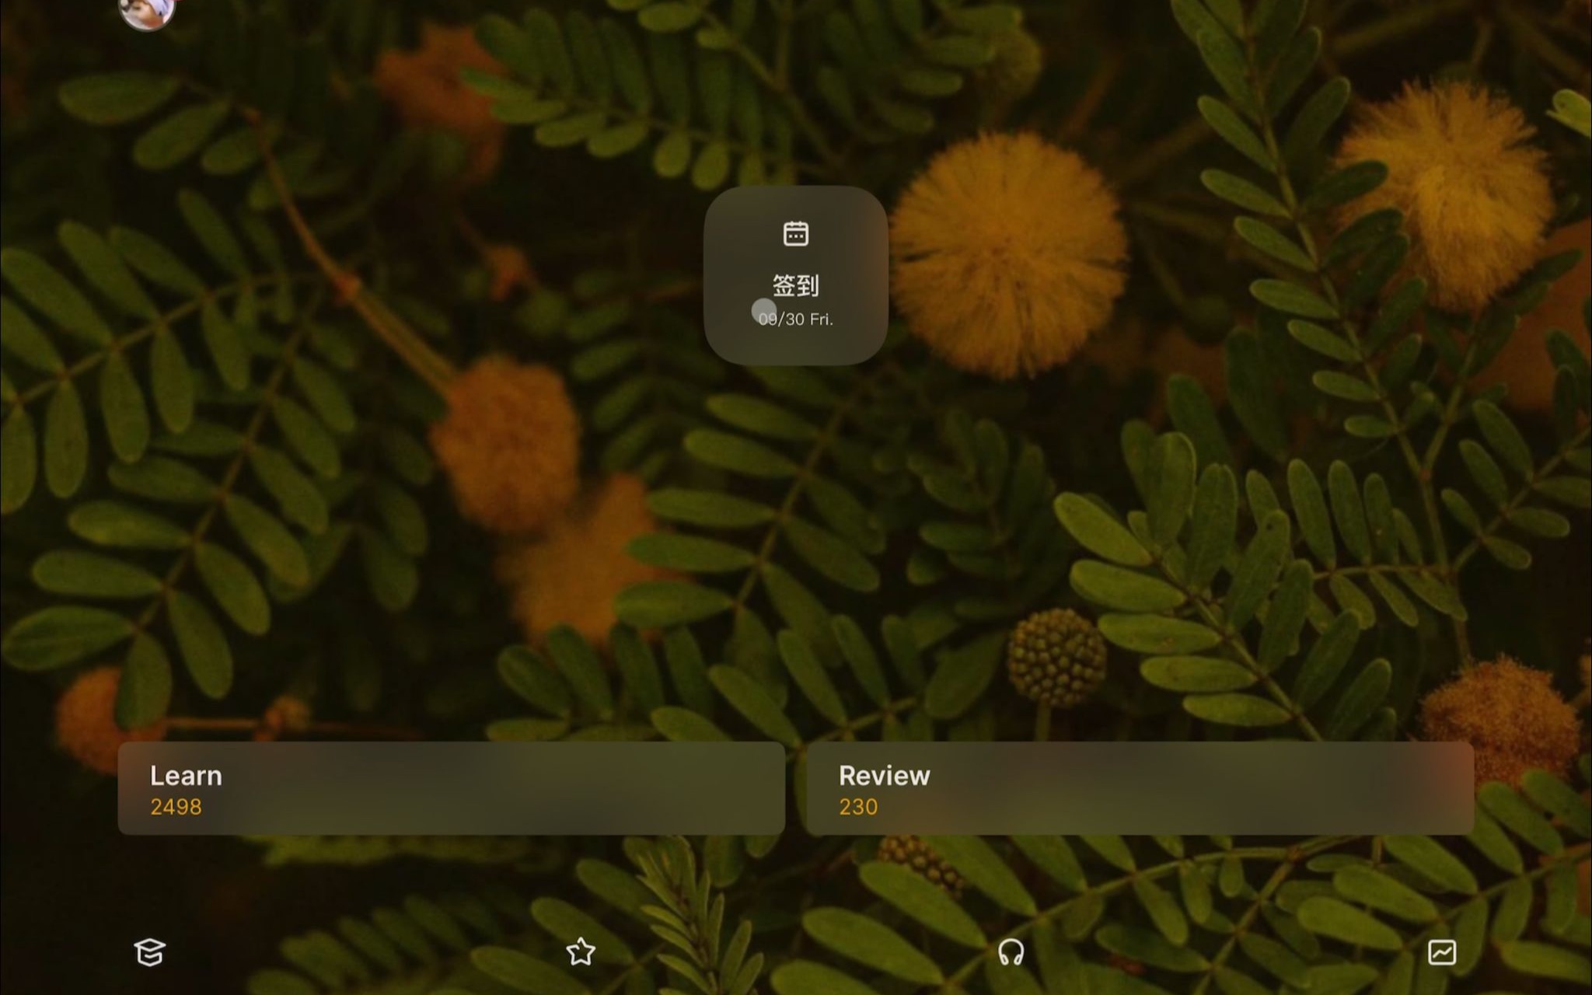Click the Learn section button

click(452, 789)
